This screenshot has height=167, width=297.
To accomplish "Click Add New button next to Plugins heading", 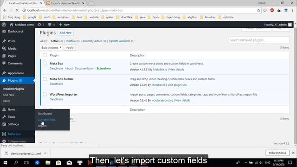I will (x=65, y=33).
